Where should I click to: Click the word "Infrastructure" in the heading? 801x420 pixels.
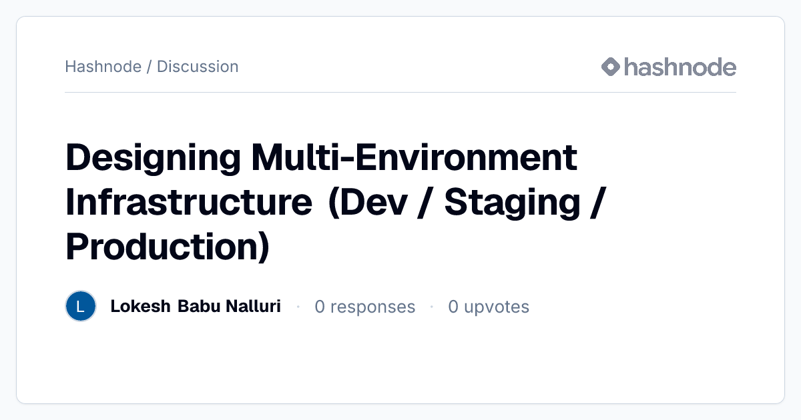(189, 202)
